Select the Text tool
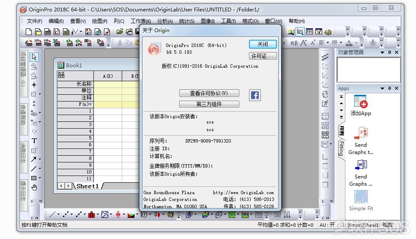This screenshot has width=416, height=239. (x=34, y=141)
